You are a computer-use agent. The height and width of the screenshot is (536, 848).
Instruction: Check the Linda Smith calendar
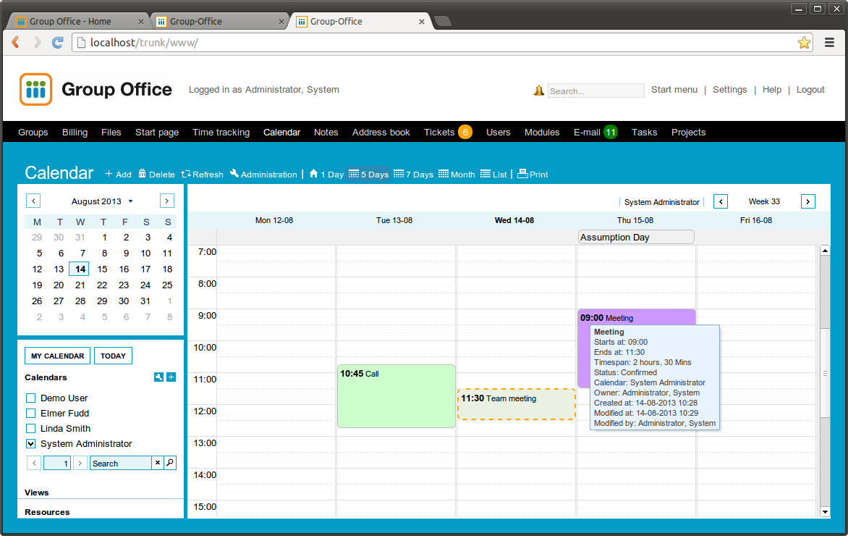click(31, 428)
